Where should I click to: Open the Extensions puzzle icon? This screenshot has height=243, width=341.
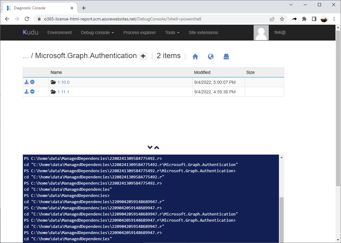[304, 19]
